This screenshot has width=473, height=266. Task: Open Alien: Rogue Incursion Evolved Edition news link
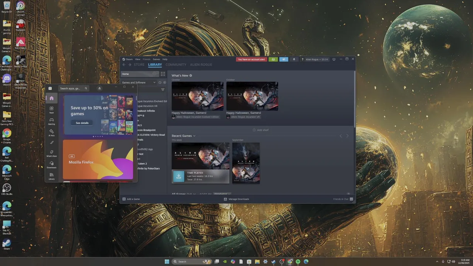point(195,117)
